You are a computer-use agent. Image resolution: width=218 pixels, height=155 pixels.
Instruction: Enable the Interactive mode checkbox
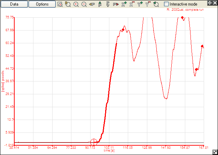point(166,4)
